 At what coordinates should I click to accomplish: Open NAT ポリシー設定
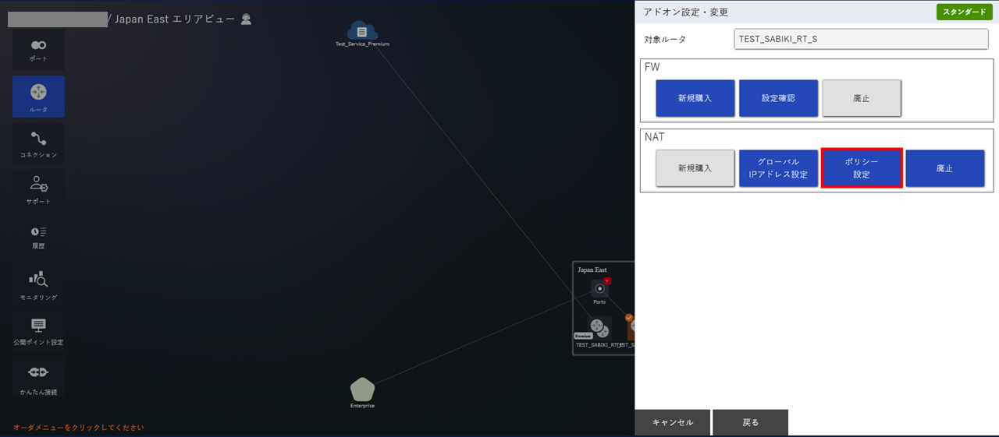[x=862, y=168]
